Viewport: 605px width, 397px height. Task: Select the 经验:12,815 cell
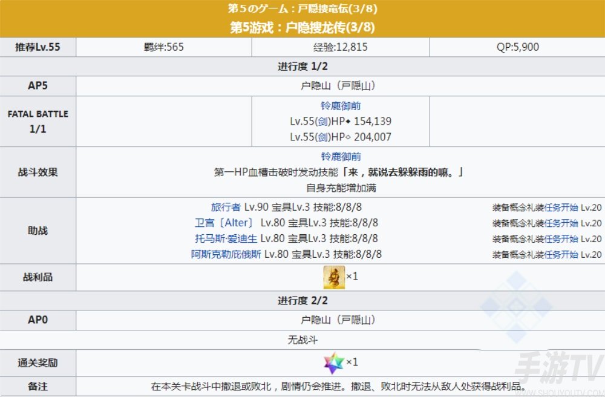[x=341, y=47]
